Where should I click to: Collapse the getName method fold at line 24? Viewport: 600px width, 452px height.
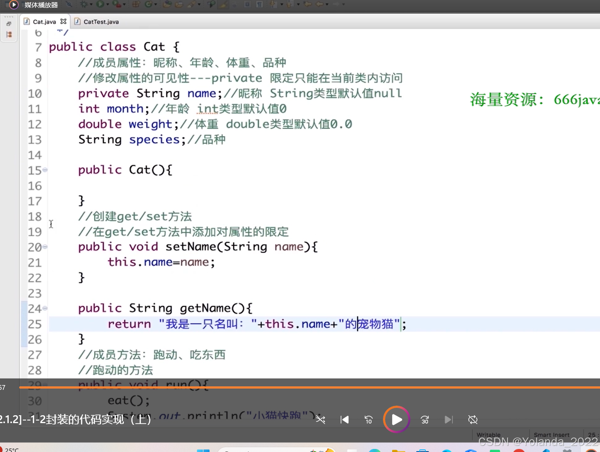(x=45, y=308)
